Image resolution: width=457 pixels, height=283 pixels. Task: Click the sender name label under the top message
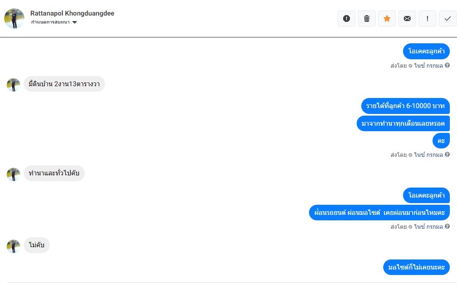[428, 66]
